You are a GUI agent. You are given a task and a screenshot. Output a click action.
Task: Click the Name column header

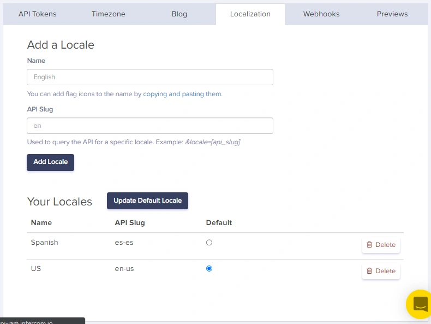point(41,223)
